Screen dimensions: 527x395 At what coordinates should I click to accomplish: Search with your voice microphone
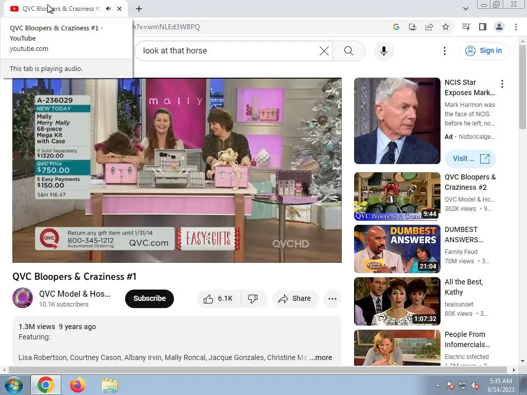pyautogui.click(x=384, y=51)
